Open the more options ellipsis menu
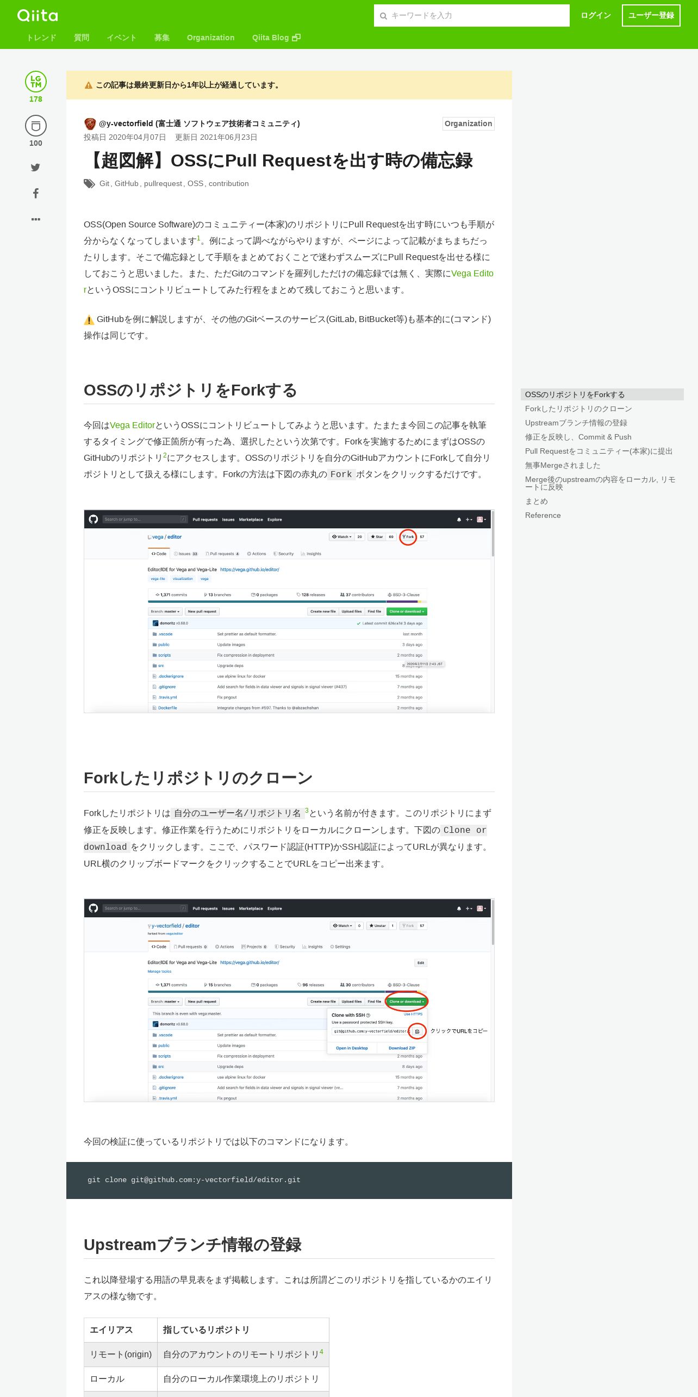Image resolution: width=698 pixels, height=1397 pixels. pos(36,219)
